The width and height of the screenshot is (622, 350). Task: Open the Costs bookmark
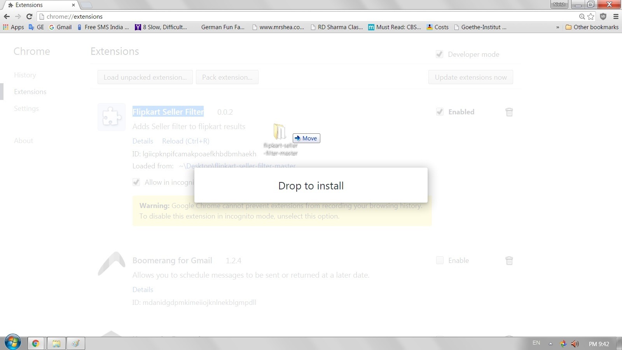point(438,27)
